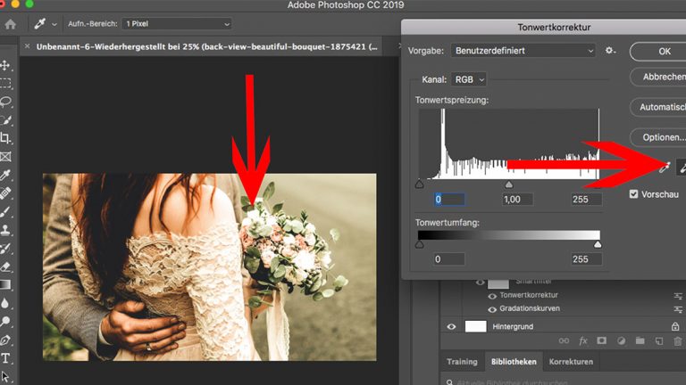This screenshot has width=686, height=385.
Task: Select the Gradient tool
Action: [x=5, y=284]
